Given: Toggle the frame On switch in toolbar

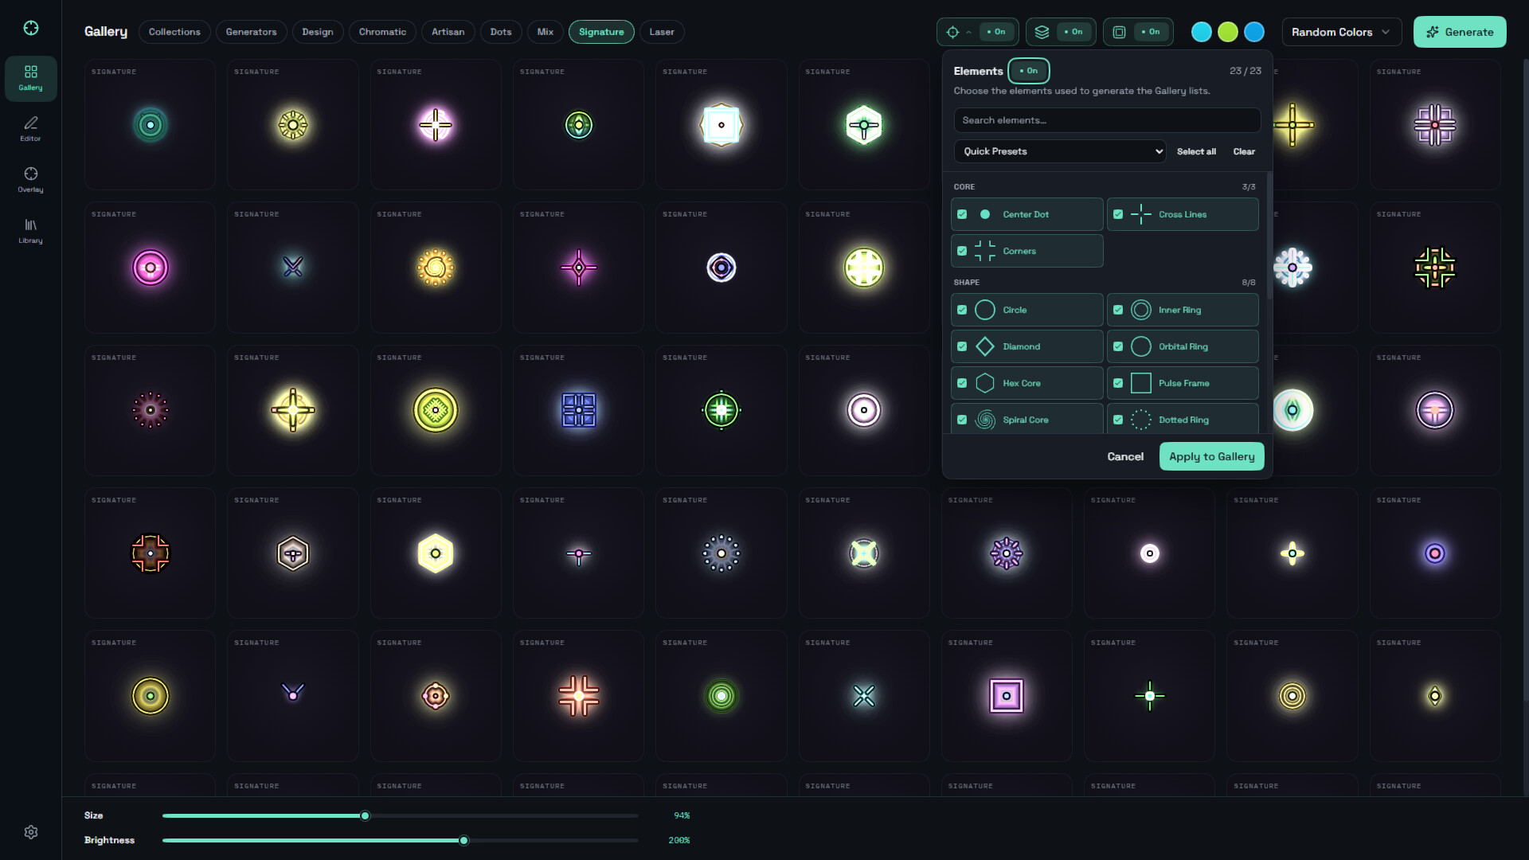Looking at the screenshot, I should click(x=1151, y=32).
